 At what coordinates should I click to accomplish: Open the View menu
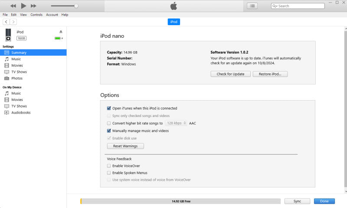[23, 15]
